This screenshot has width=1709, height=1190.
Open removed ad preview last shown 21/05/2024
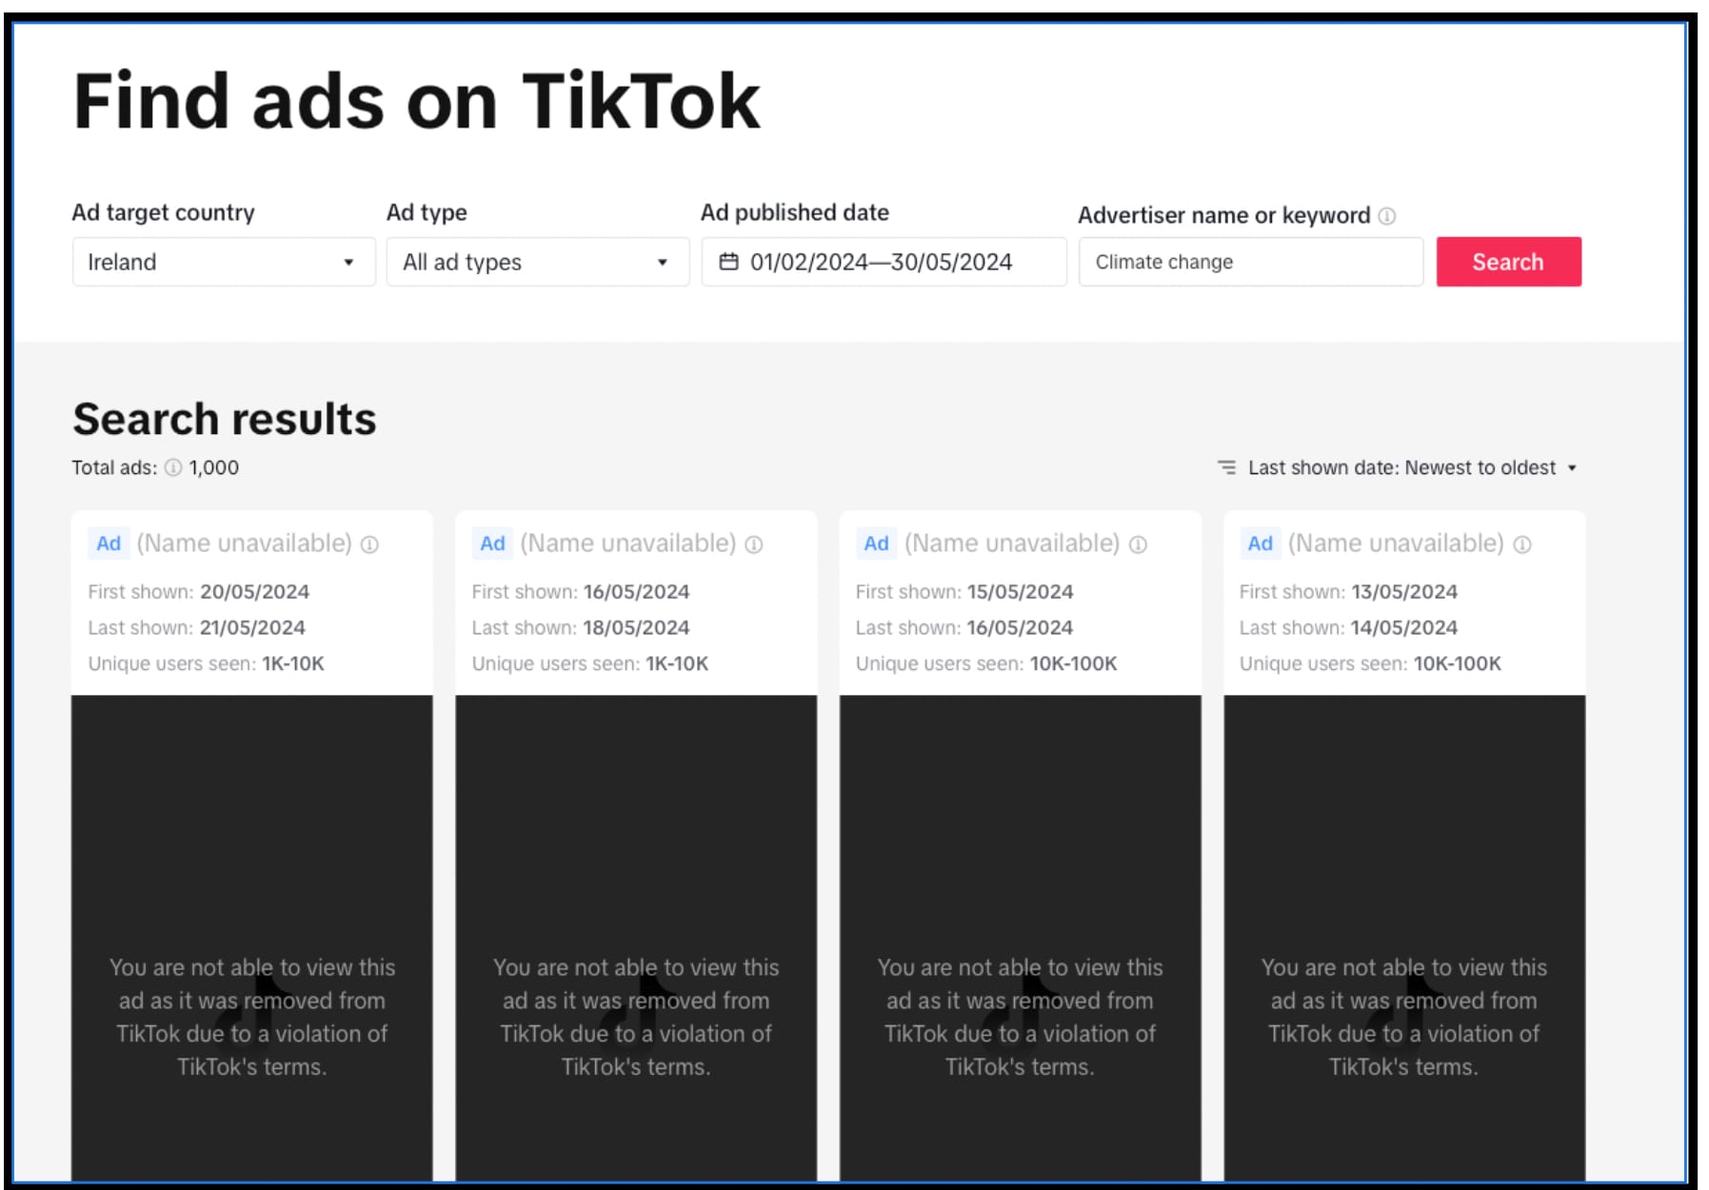[x=251, y=939]
